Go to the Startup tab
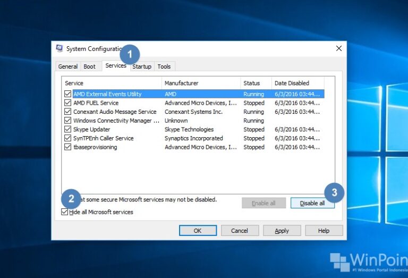Screen dimensions: 408x278 point(142,66)
